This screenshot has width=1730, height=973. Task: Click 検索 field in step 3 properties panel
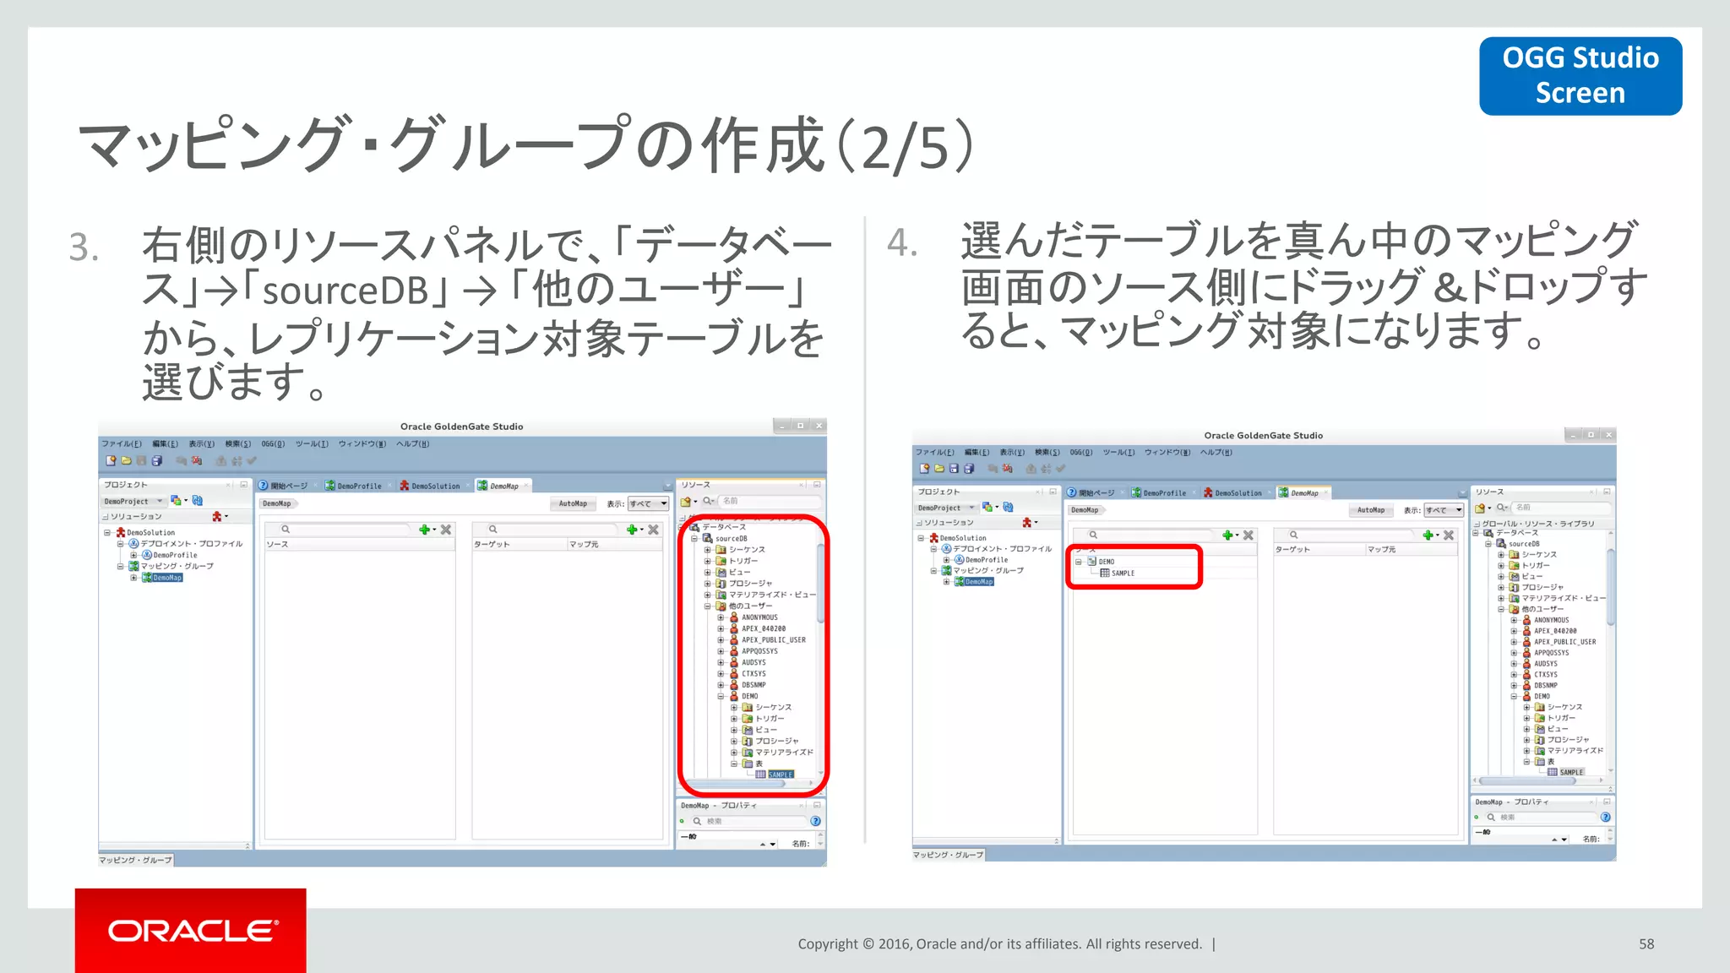(x=748, y=821)
